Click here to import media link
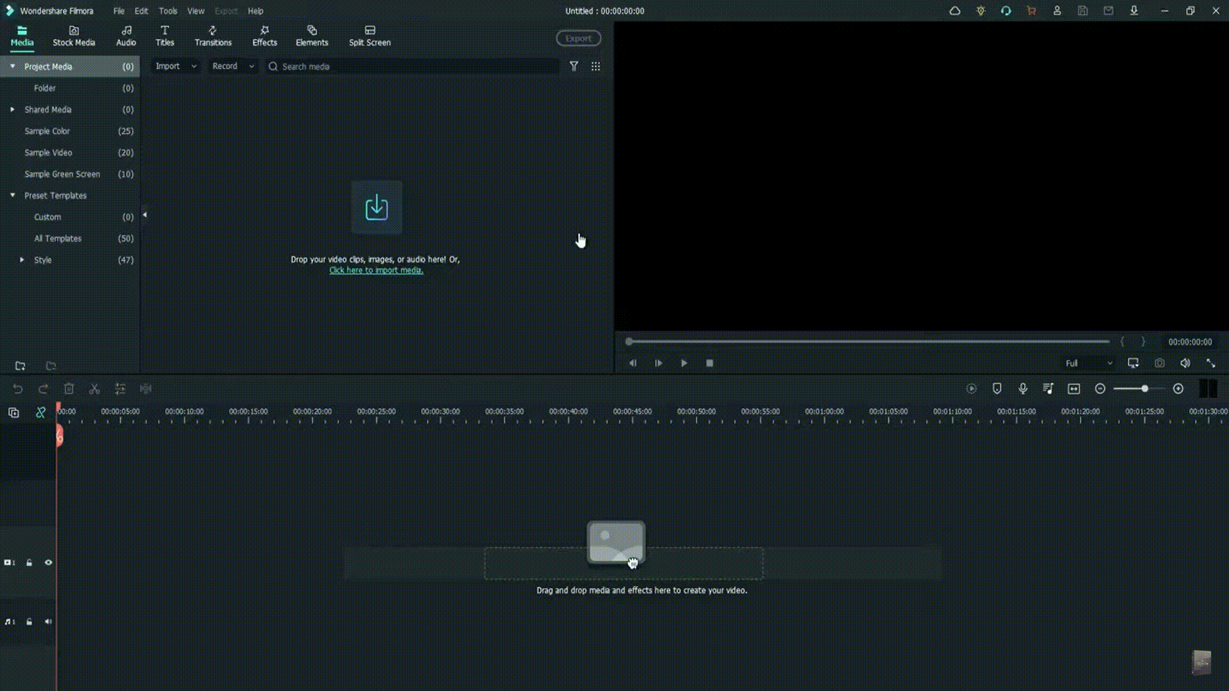 [374, 270]
